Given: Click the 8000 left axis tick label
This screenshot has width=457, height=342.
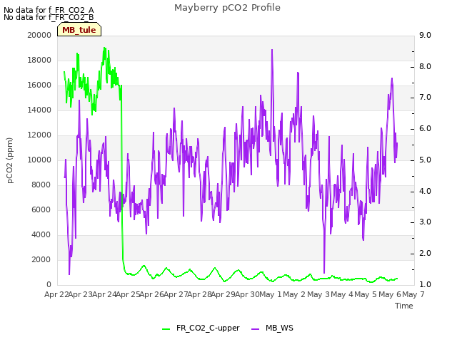Looking at the screenshot, I should pos(41,185).
